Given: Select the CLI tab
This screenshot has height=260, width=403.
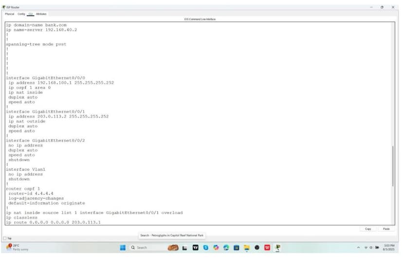Looking at the screenshot, I should (x=30, y=14).
